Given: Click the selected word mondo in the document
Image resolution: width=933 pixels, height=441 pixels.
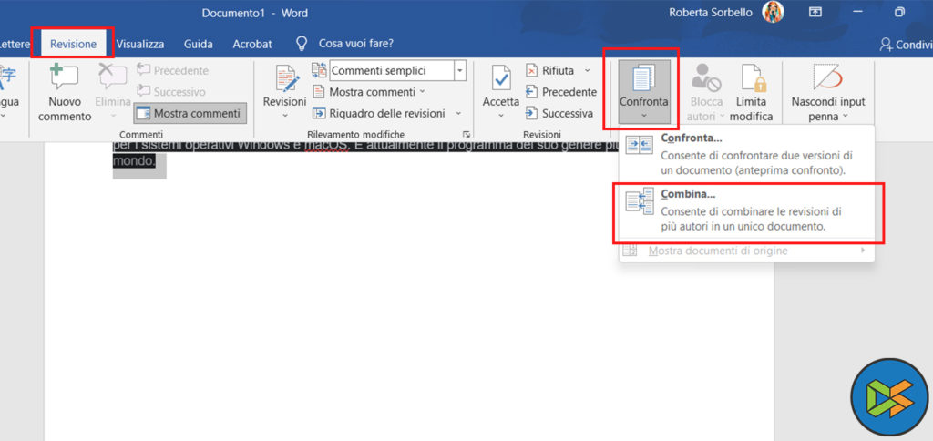Looking at the screenshot, I should [135, 160].
